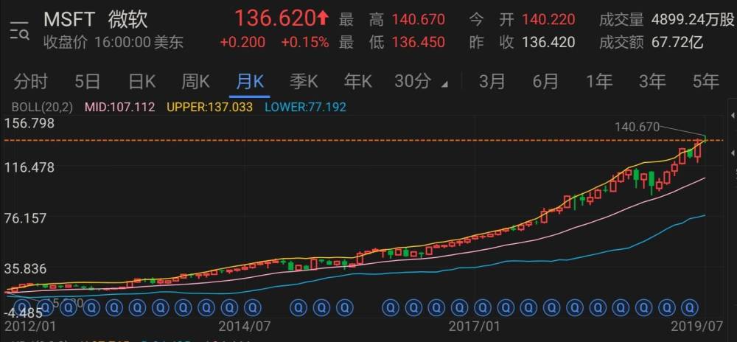The height and width of the screenshot is (342, 737).
Task: Tap the LOWER:77.192 Bollinger value
Action: (x=306, y=107)
